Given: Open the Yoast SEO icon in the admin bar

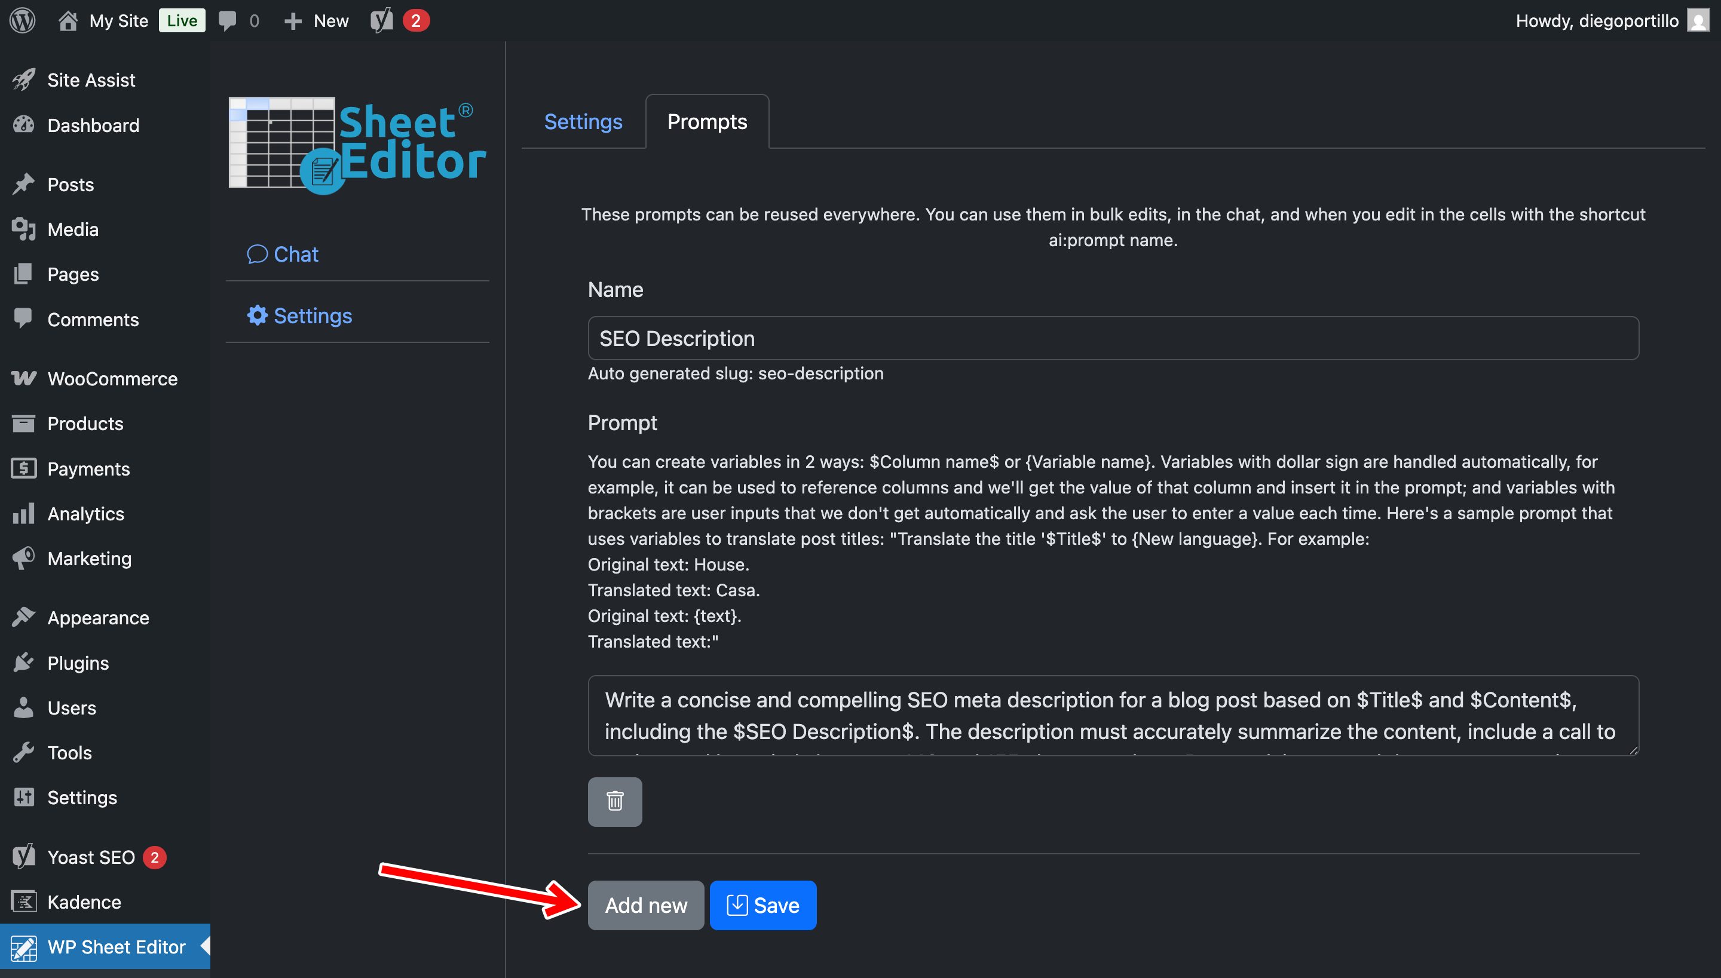Looking at the screenshot, I should coord(382,20).
